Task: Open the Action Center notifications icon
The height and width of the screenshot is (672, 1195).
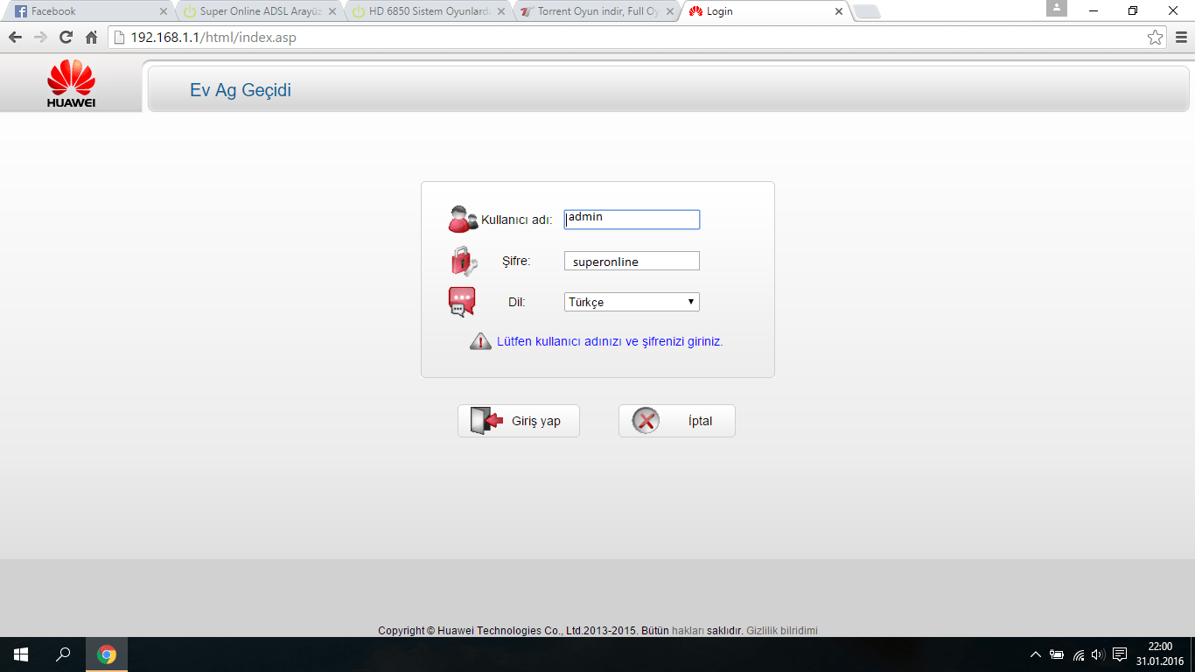Action: [1120, 654]
